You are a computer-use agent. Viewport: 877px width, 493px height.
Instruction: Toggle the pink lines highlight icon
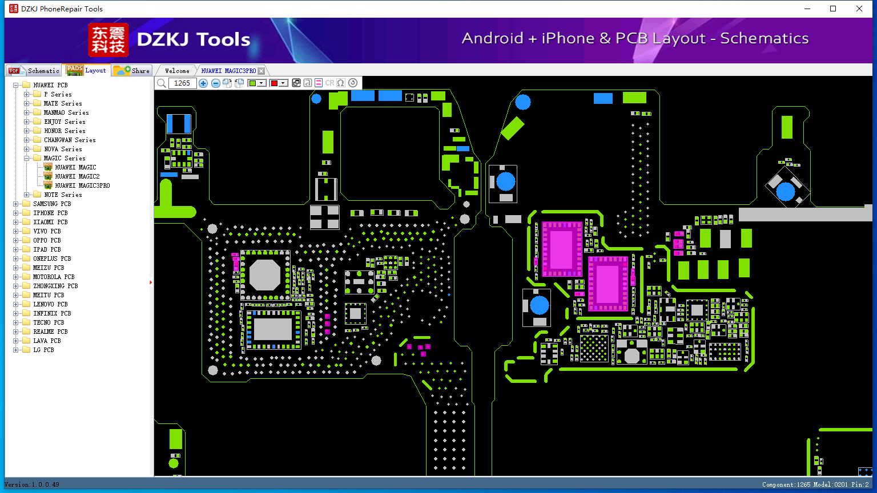[319, 83]
